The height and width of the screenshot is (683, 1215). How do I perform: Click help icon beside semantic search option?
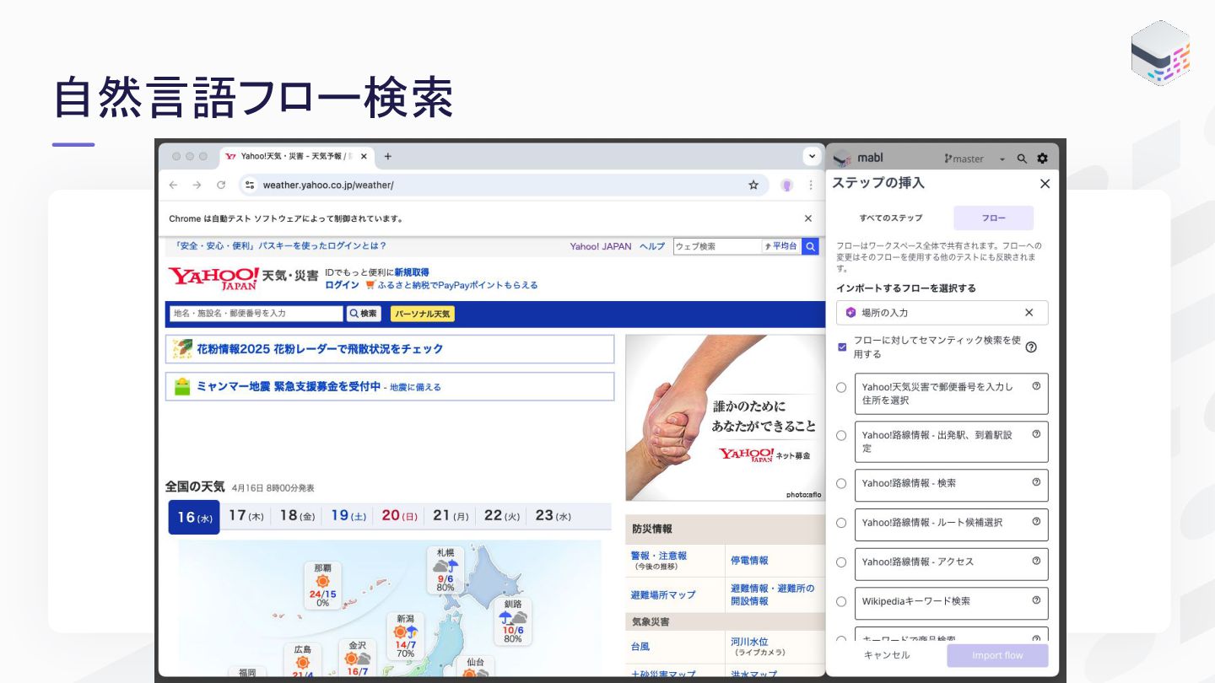coord(1030,347)
